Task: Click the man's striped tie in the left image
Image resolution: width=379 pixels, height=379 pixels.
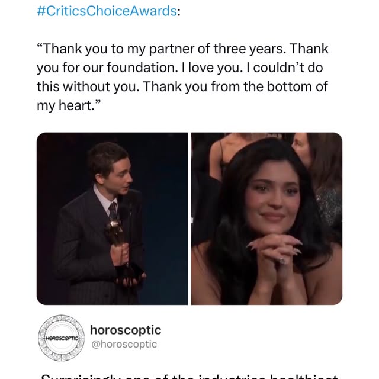Action: click(x=113, y=211)
